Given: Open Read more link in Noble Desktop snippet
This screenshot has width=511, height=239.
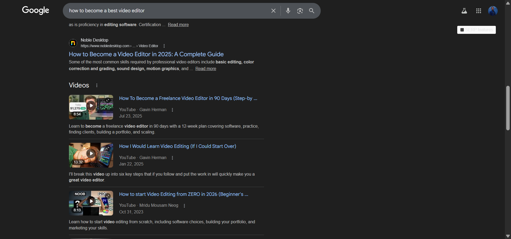Looking at the screenshot, I should [206, 68].
